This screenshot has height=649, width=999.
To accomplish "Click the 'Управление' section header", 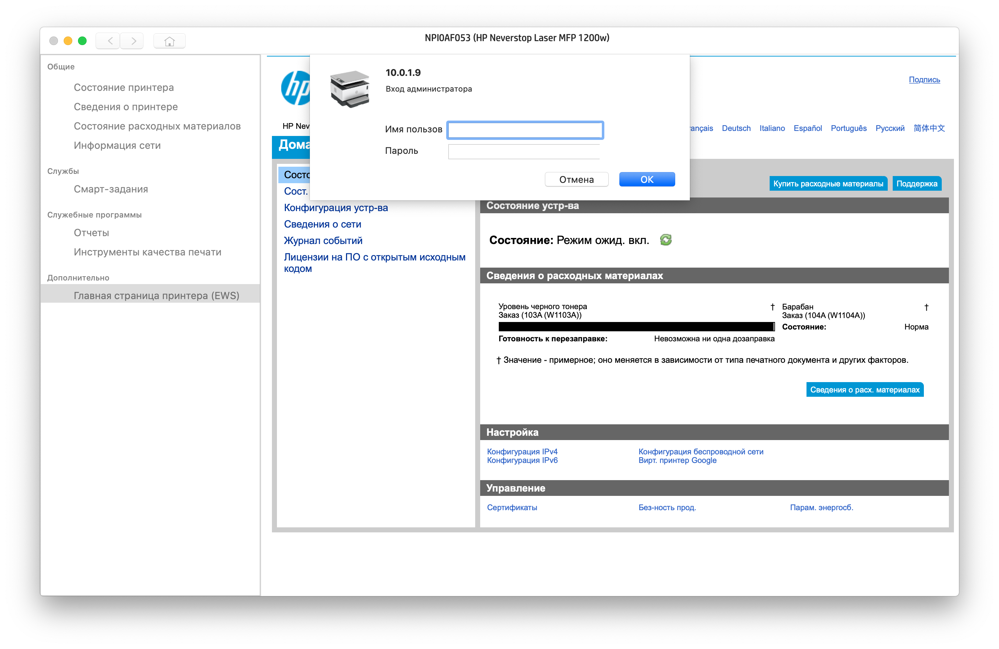I will point(516,488).
